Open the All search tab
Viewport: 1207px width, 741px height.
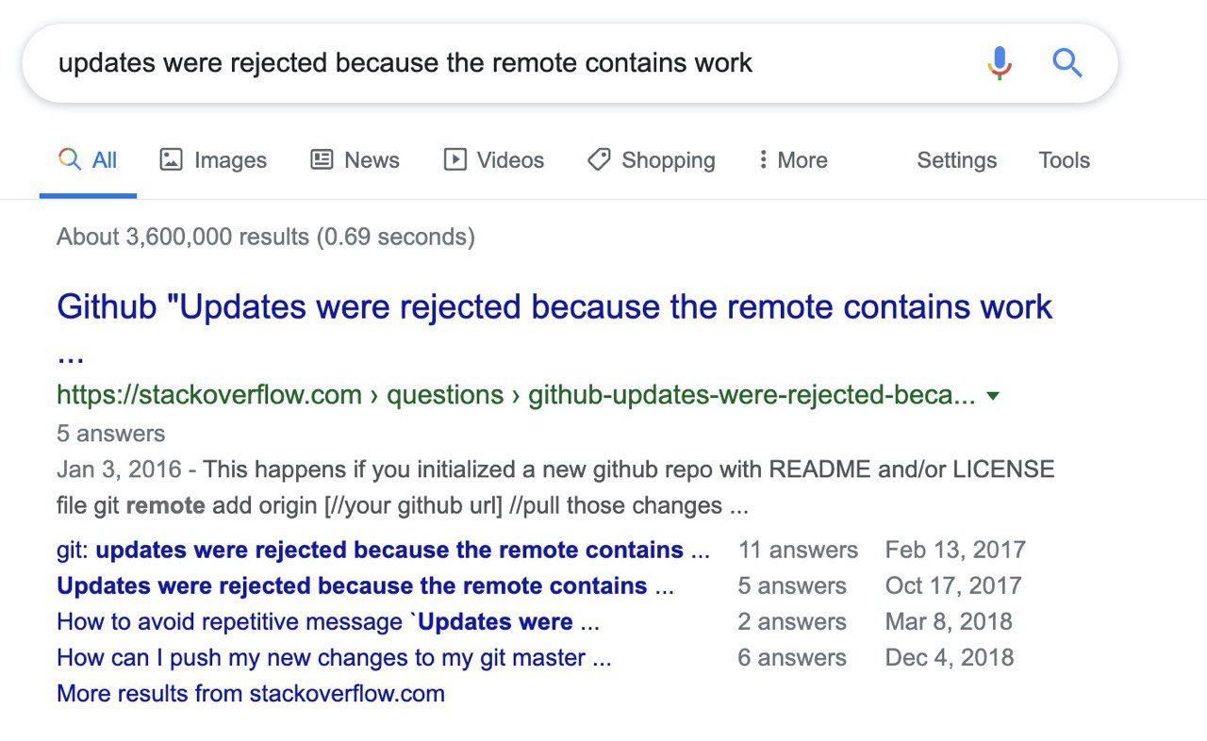(88, 160)
